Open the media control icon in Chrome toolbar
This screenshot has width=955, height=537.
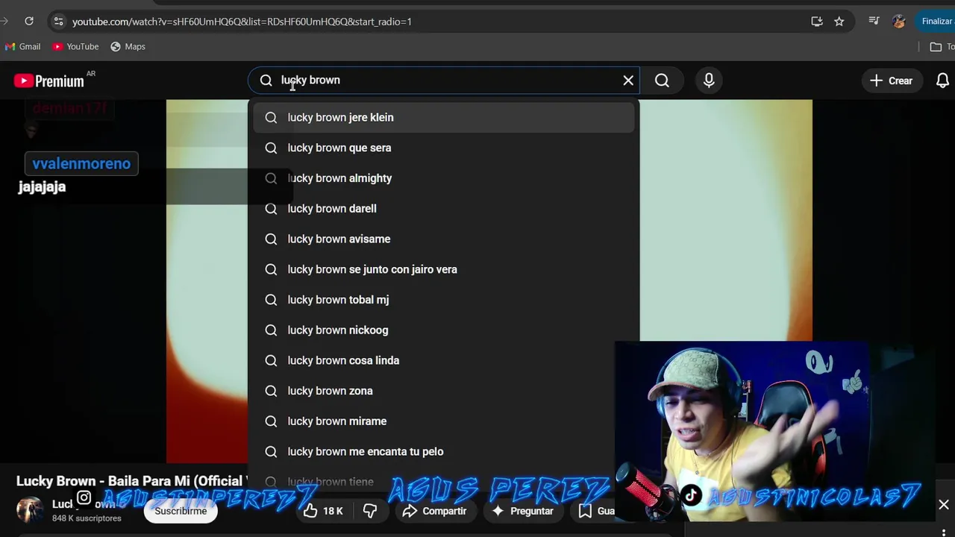tap(874, 21)
